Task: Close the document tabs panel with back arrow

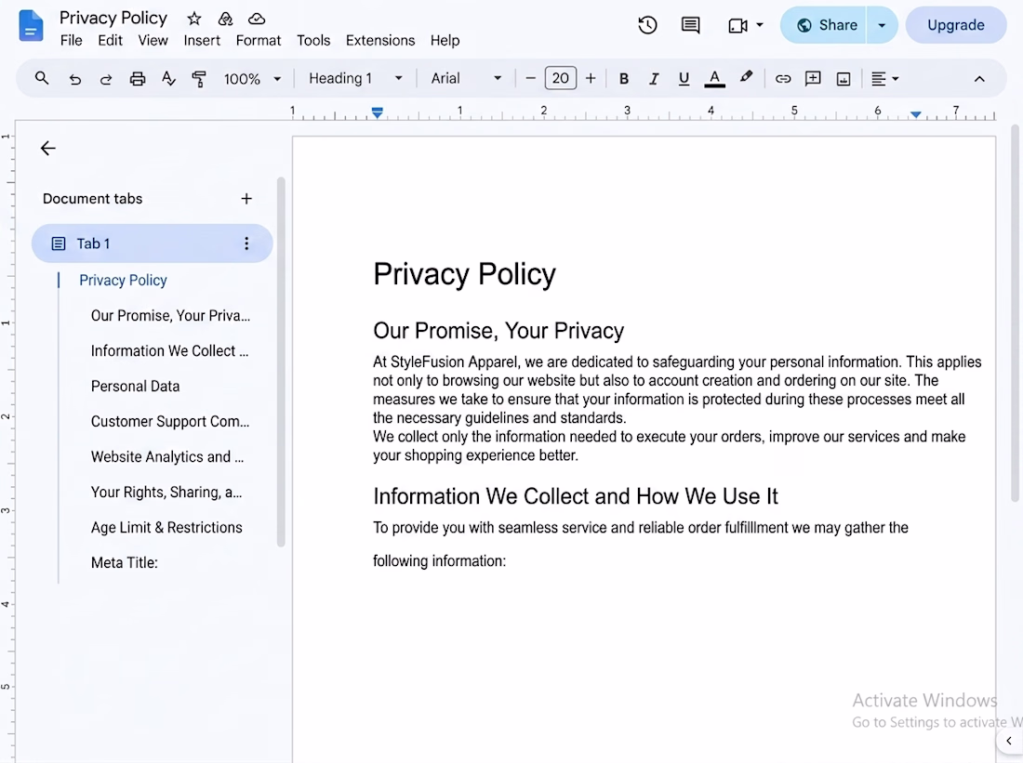Action: point(48,148)
